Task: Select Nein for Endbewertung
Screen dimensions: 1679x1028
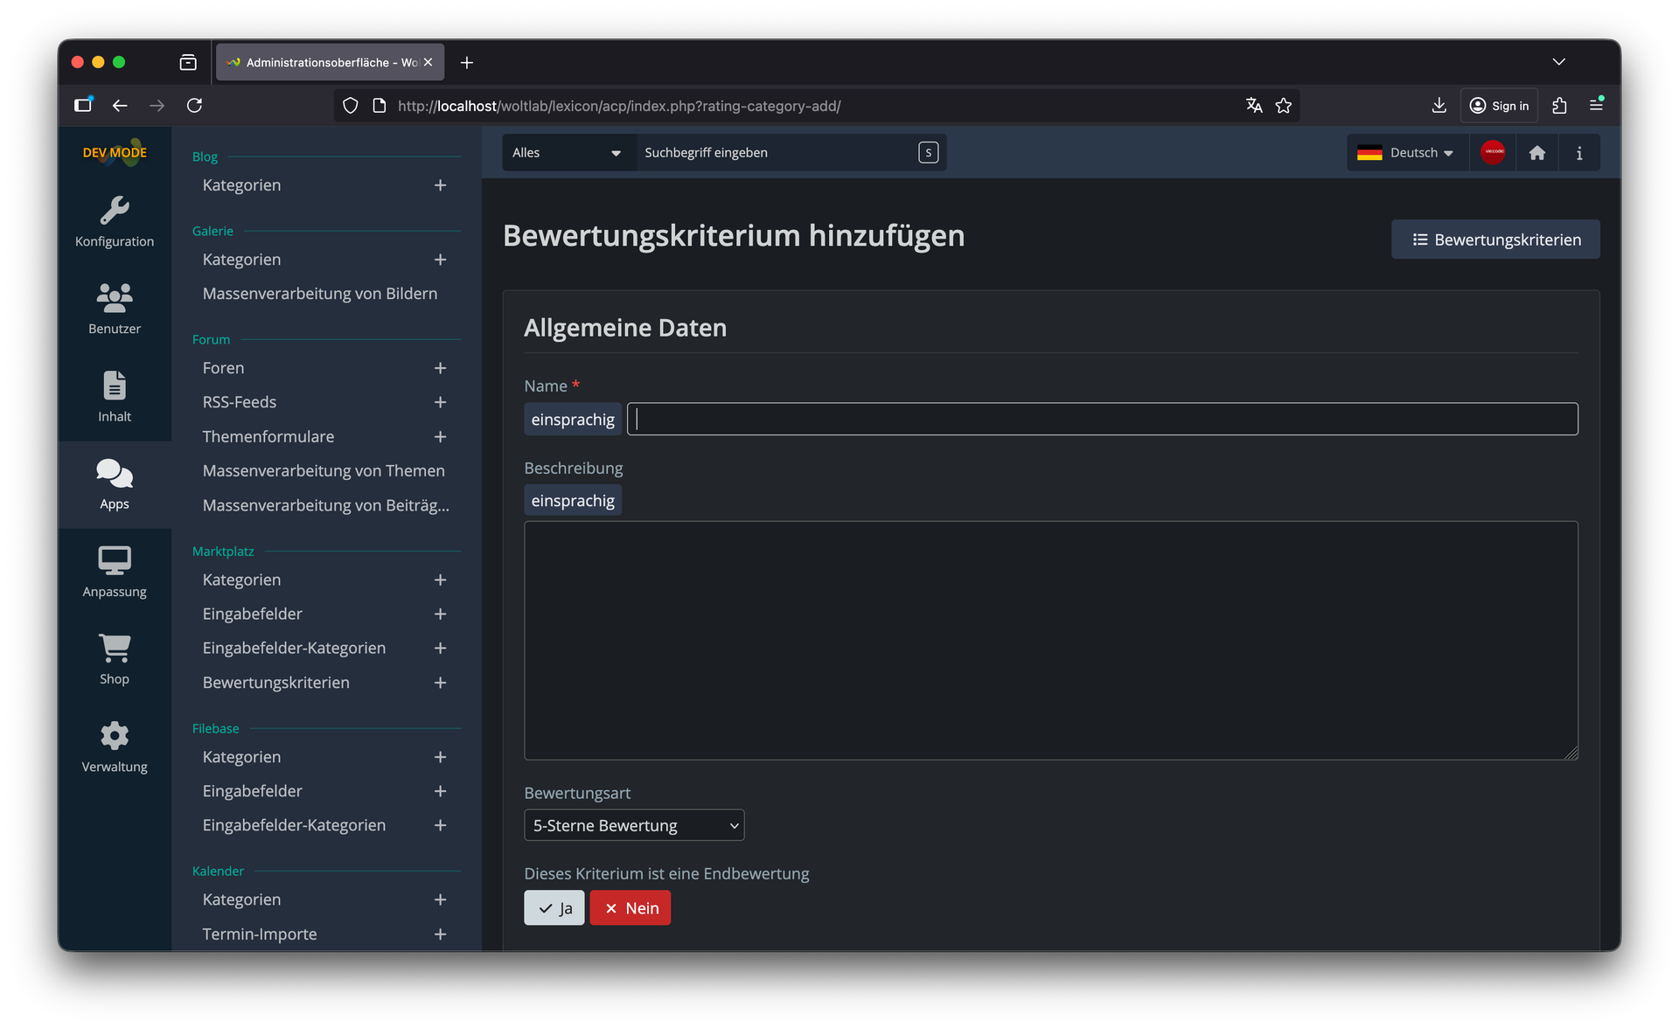Action: click(x=630, y=908)
